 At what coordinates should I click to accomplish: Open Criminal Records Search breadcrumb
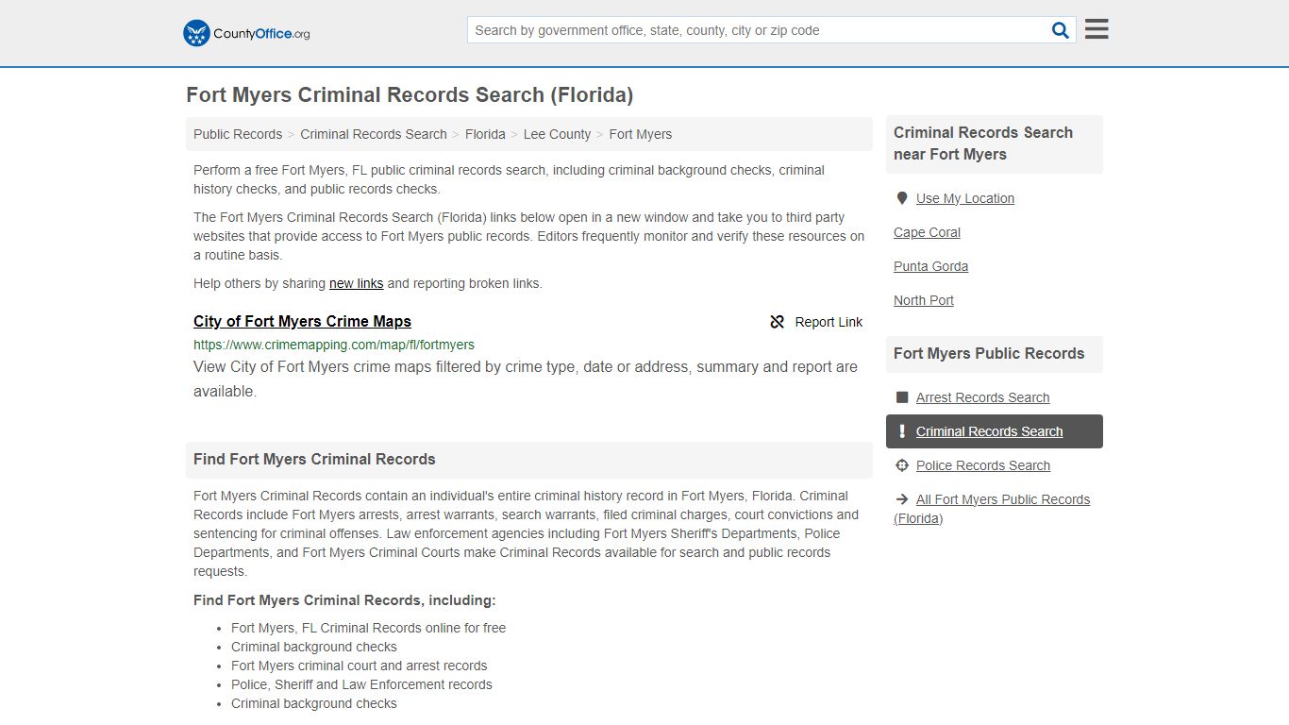point(374,134)
